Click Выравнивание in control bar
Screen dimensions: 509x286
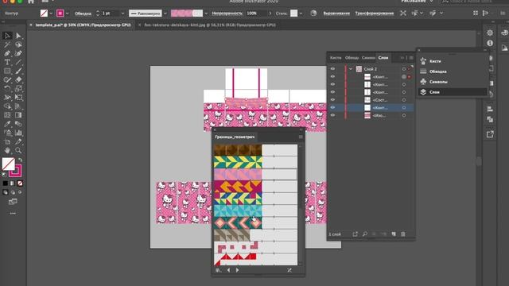(336, 14)
